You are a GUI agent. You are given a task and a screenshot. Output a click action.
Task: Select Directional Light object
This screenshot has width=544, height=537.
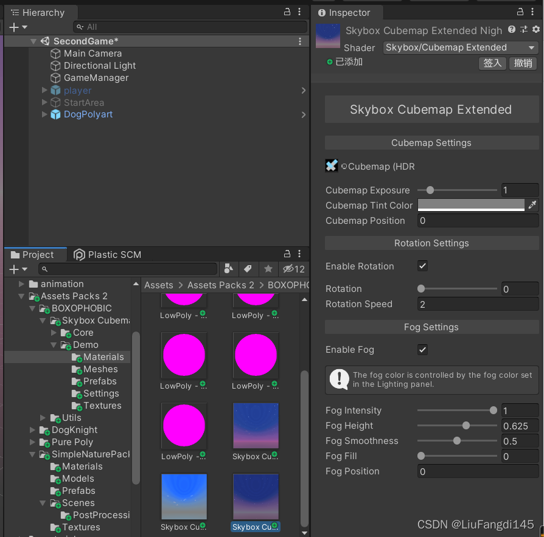100,66
